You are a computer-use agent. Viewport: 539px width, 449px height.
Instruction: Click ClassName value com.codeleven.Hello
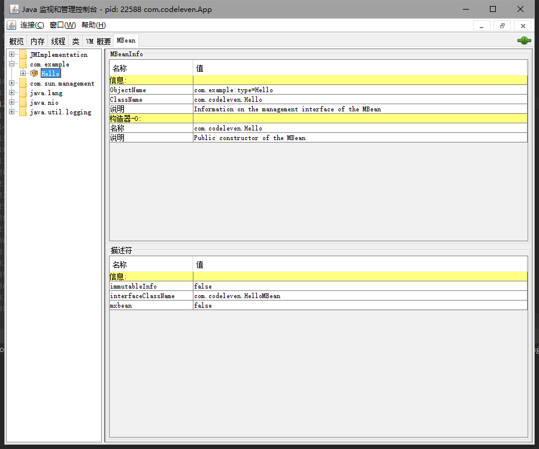(x=360, y=99)
